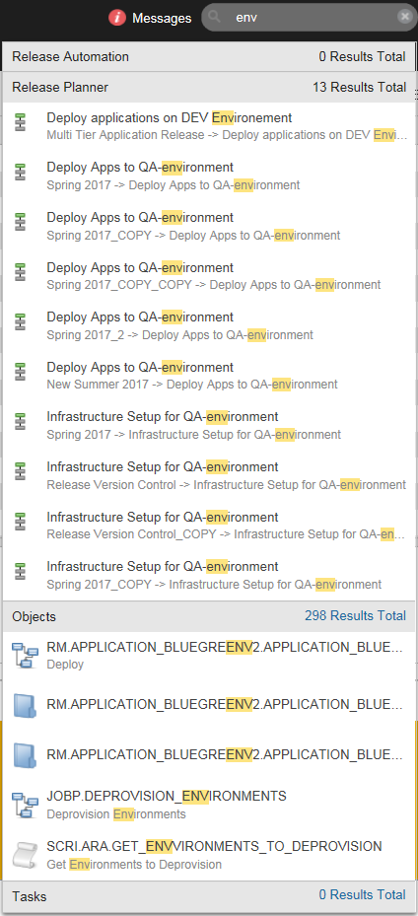The image size is (418, 916).
Task: Click icon beside Infrastructure Setup under Spring 2017_COPY
Action: (x=21, y=571)
